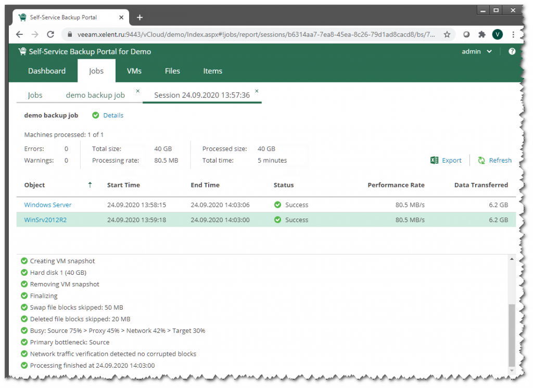The height and width of the screenshot is (388, 533).
Task: Click the Busy: Source 75% log entry
Action: (x=118, y=331)
